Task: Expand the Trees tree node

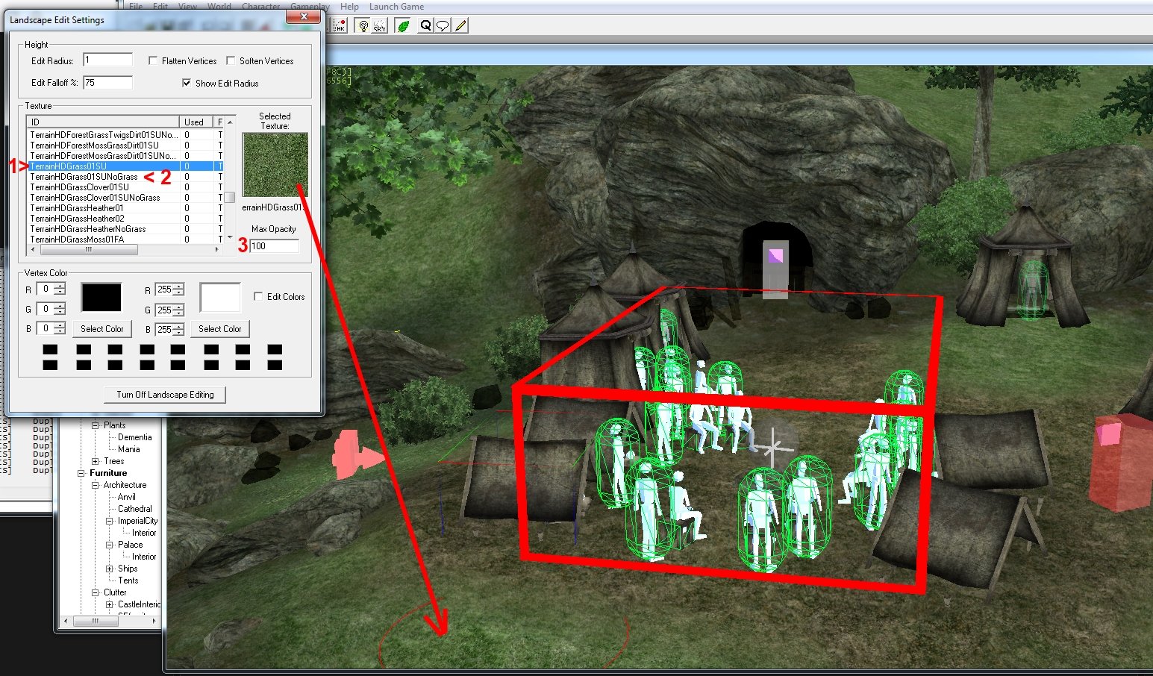Action: (96, 461)
